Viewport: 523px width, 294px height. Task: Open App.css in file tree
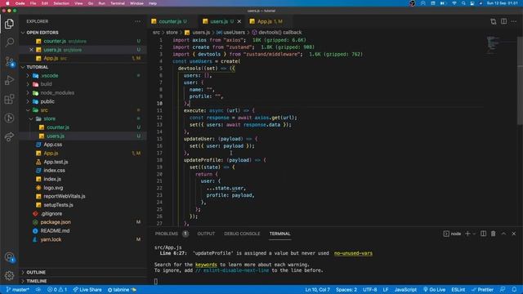(52, 145)
